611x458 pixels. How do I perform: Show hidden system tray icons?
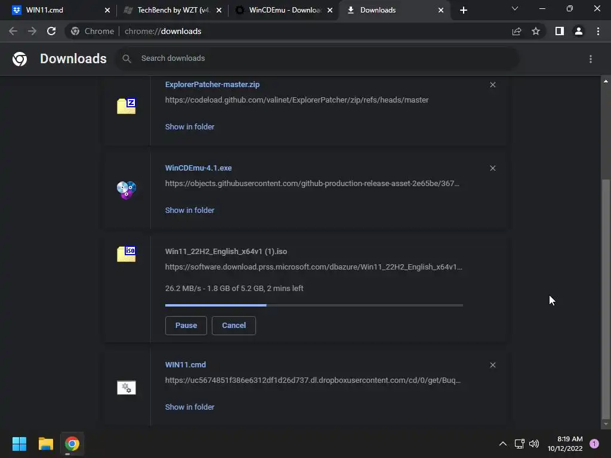tap(503, 444)
